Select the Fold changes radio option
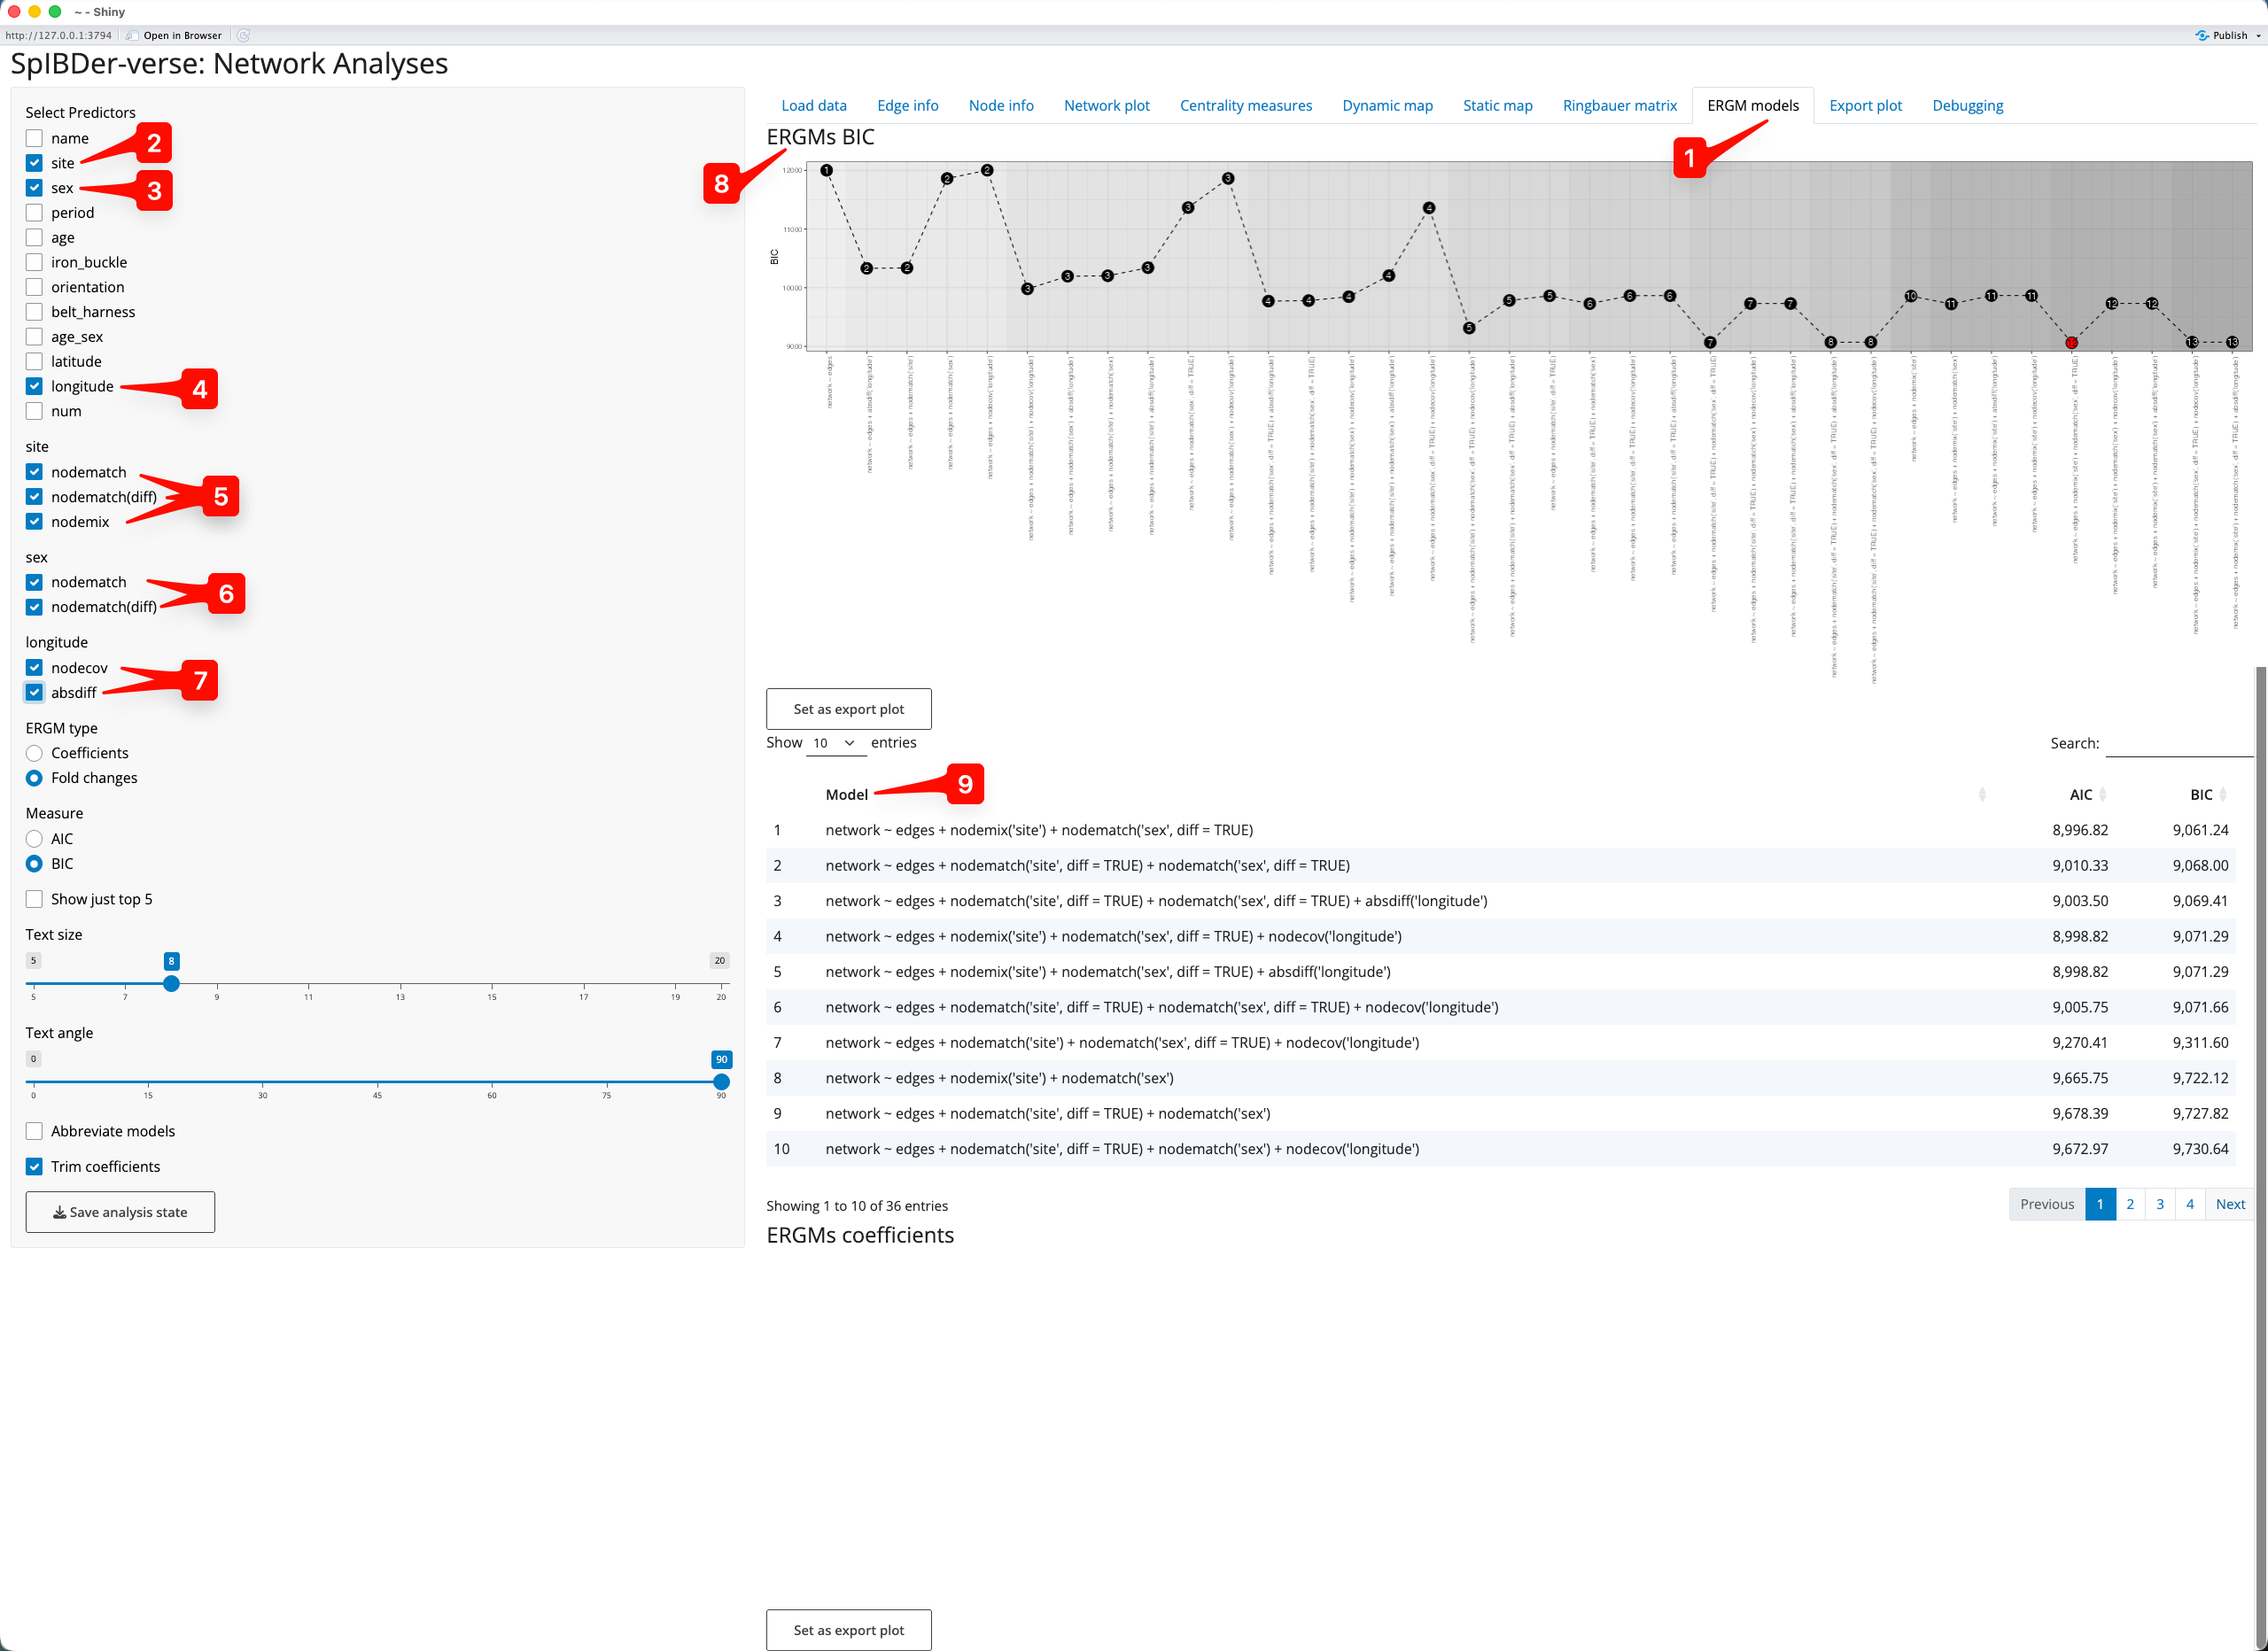 34,778
